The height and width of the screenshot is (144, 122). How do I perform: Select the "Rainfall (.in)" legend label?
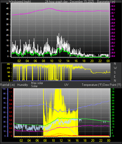(x=7, y=85)
